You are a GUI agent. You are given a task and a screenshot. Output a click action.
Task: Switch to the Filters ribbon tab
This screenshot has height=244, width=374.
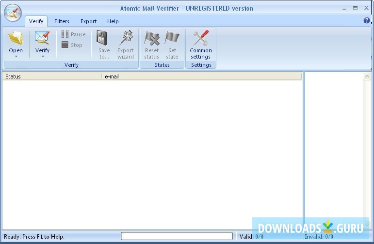point(62,21)
